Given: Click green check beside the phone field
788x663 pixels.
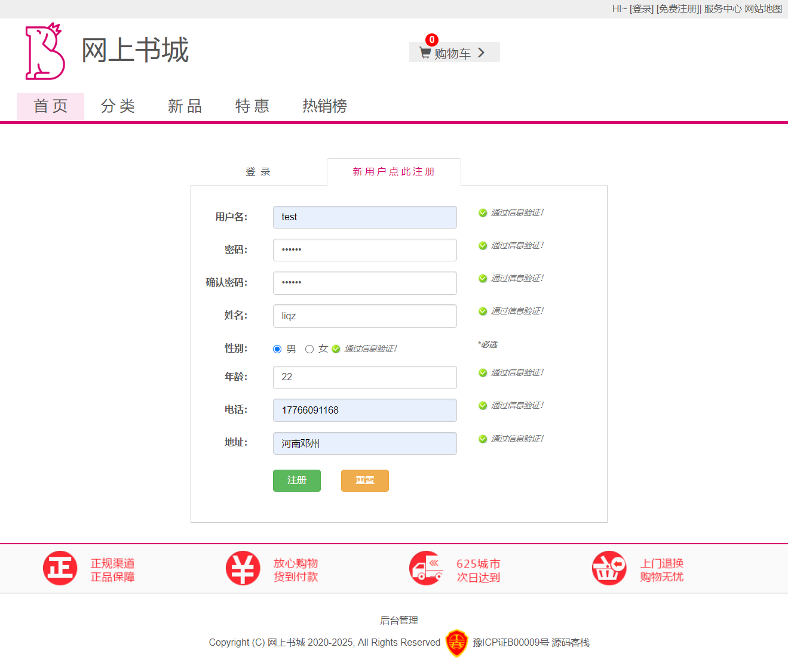Looking at the screenshot, I should (x=483, y=406).
